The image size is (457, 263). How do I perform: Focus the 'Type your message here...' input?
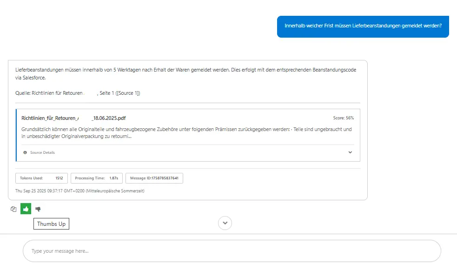pyautogui.click(x=232, y=251)
